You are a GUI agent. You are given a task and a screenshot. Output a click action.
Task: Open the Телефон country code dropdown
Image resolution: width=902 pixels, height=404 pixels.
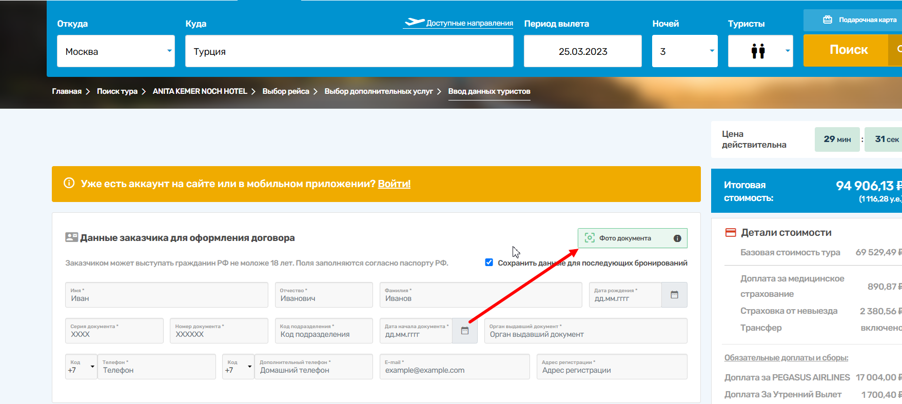[81, 367]
